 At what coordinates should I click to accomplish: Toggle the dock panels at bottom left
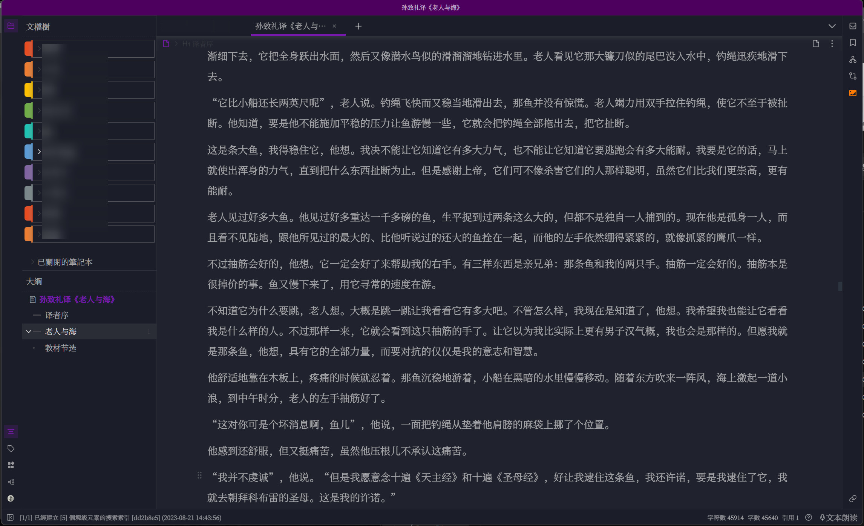point(10,517)
